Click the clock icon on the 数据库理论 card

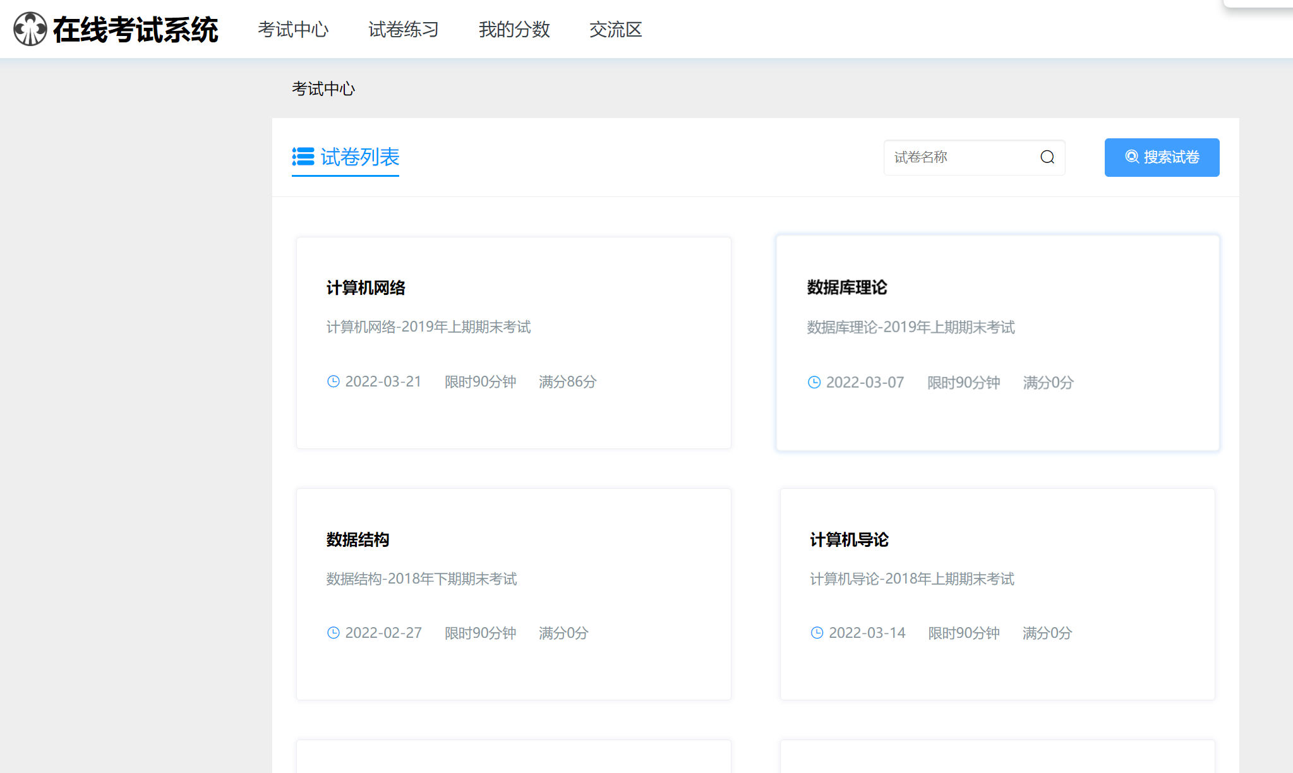[814, 382]
